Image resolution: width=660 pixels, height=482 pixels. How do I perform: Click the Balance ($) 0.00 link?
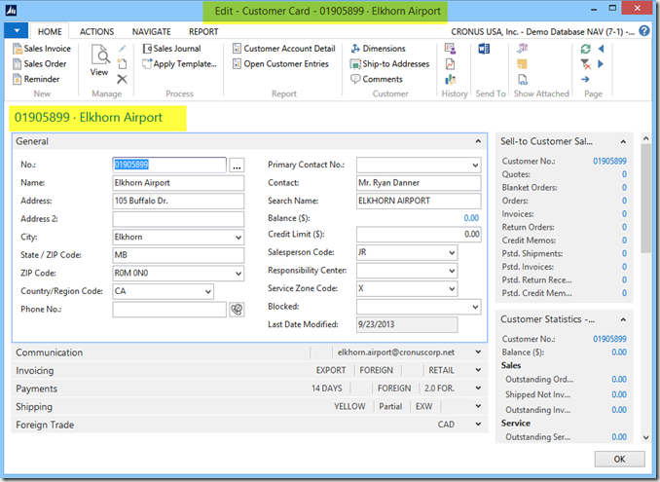[471, 218]
